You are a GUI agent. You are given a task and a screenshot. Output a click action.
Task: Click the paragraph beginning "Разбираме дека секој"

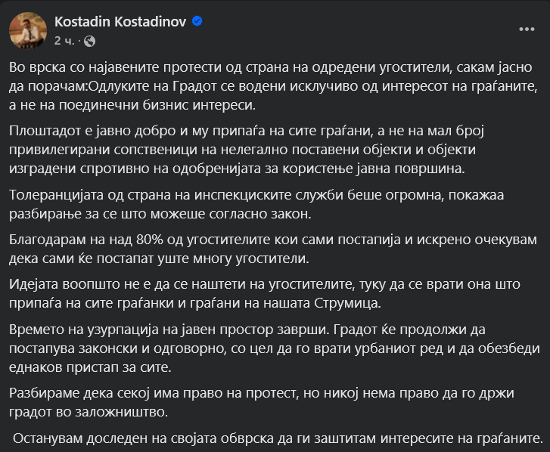(x=272, y=403)
